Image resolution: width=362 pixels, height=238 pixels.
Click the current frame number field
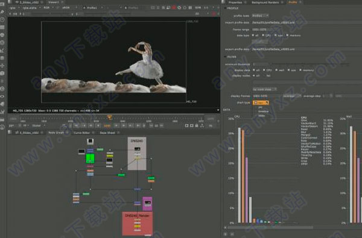click(107, 126)
